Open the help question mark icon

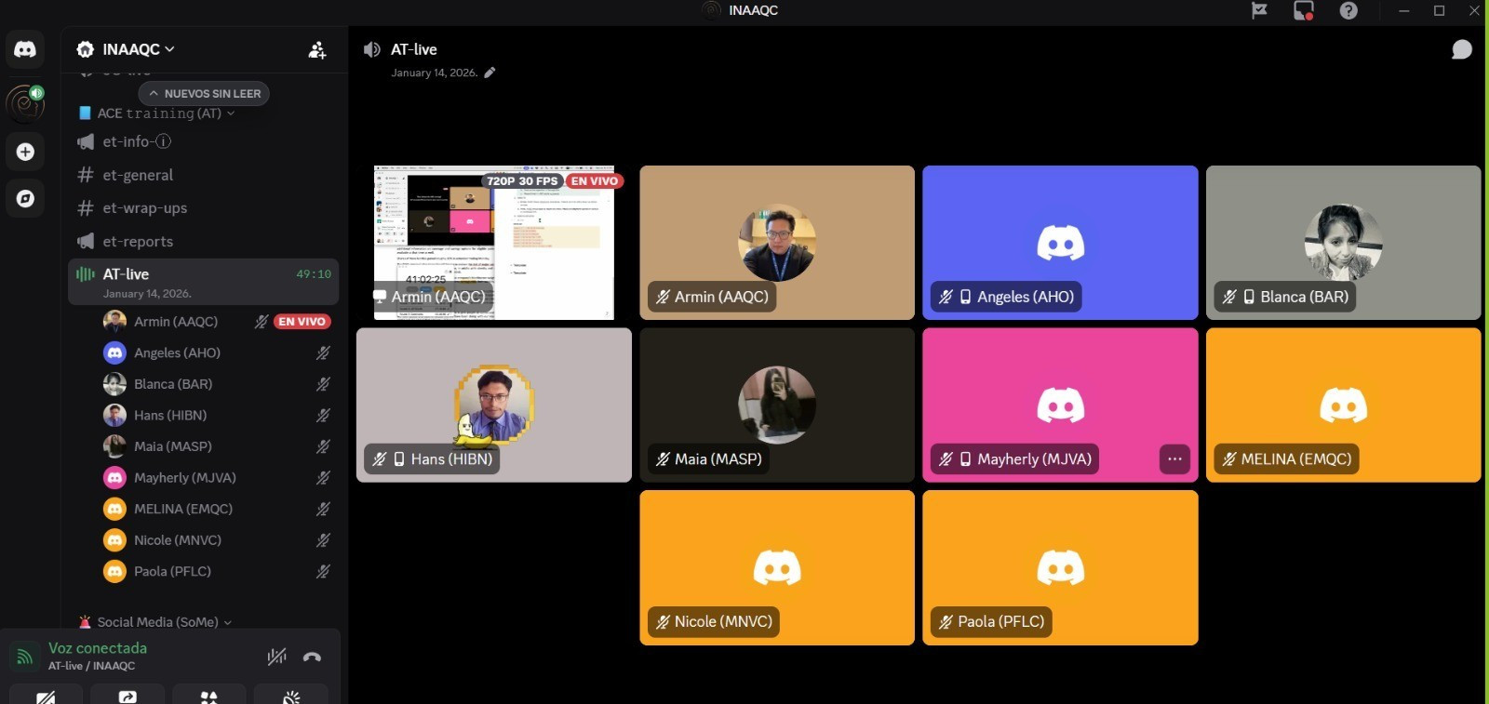(1348, 10)
